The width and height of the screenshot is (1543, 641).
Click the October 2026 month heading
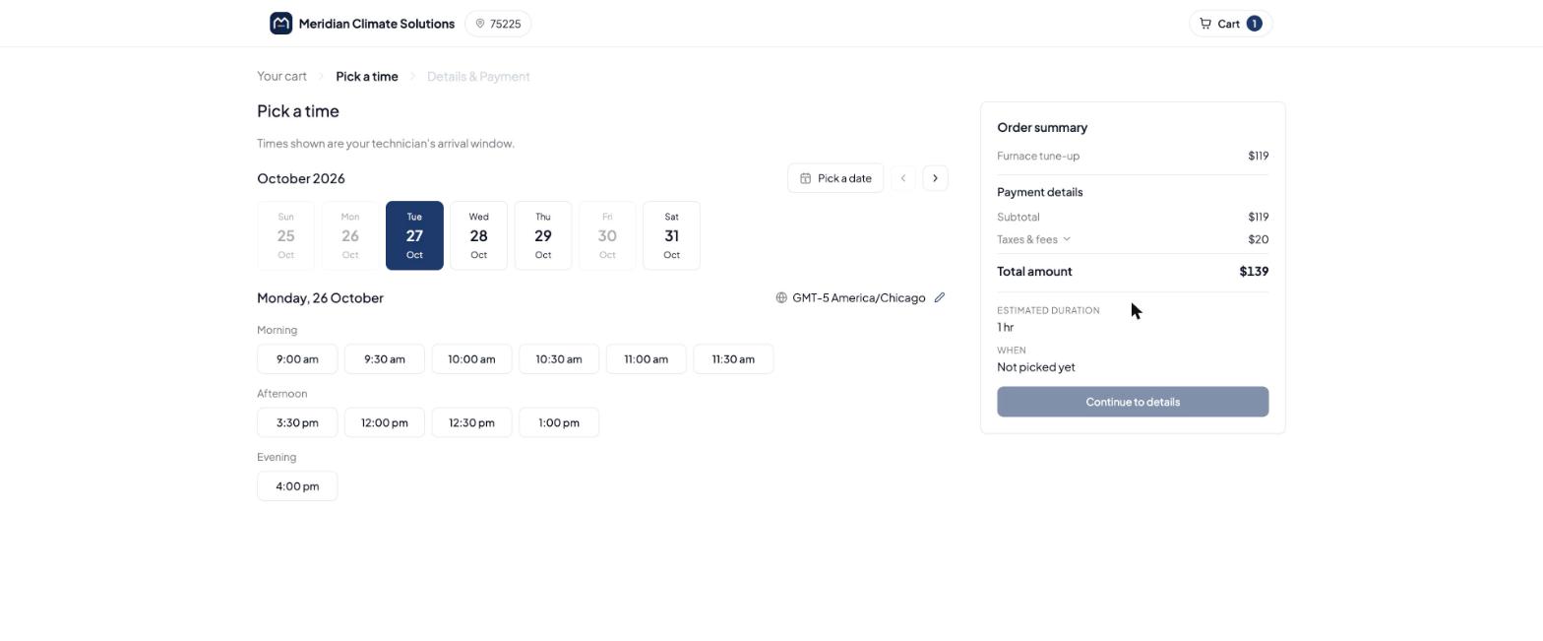coord(301,178)
